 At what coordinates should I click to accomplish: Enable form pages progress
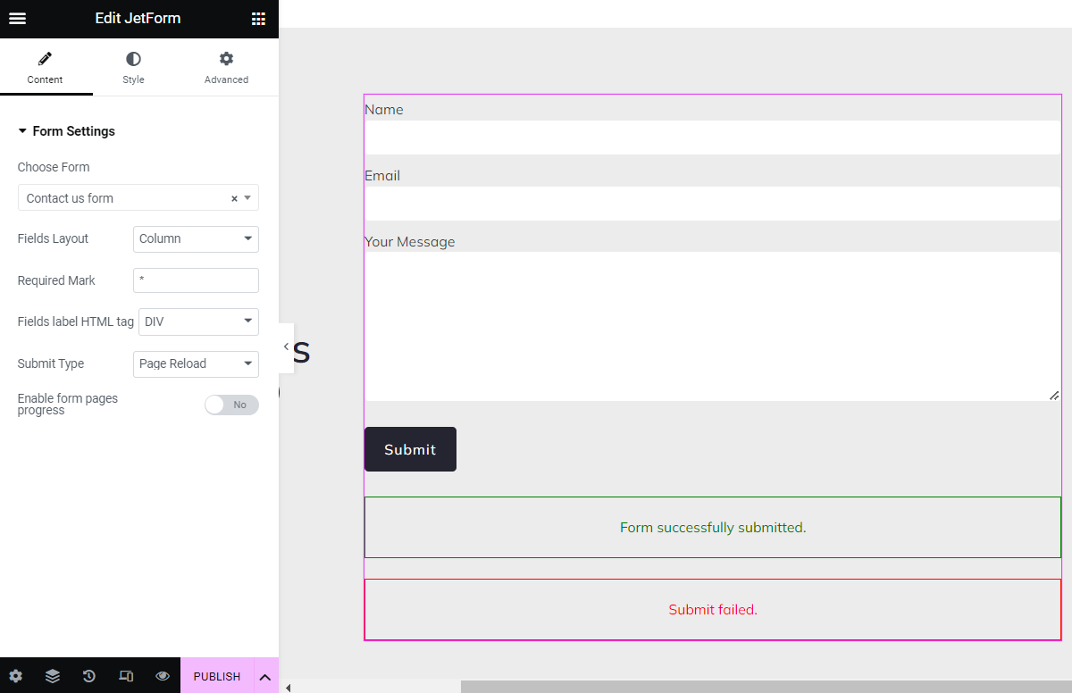pyautogui.click(x=231, y=405)
